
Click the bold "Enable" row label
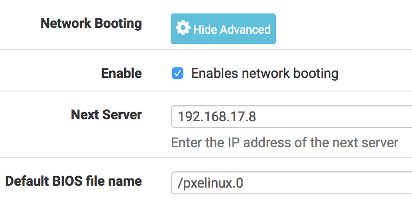[x=121, y=74]
